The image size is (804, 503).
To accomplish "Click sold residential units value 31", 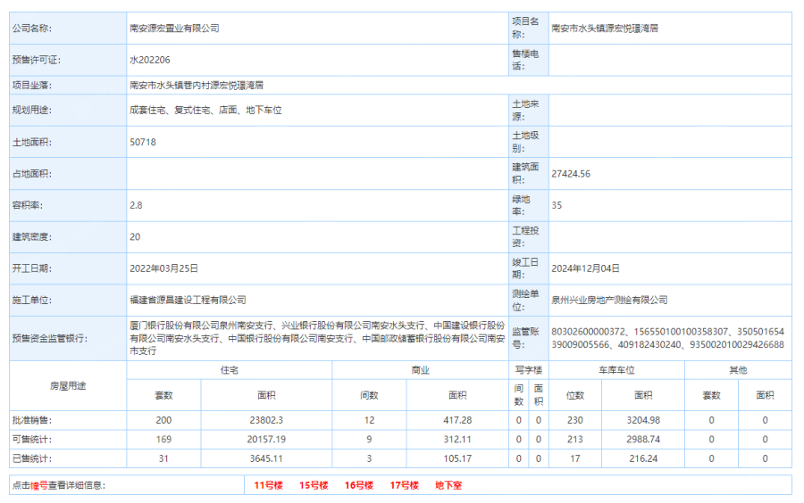I will (163, 458).
